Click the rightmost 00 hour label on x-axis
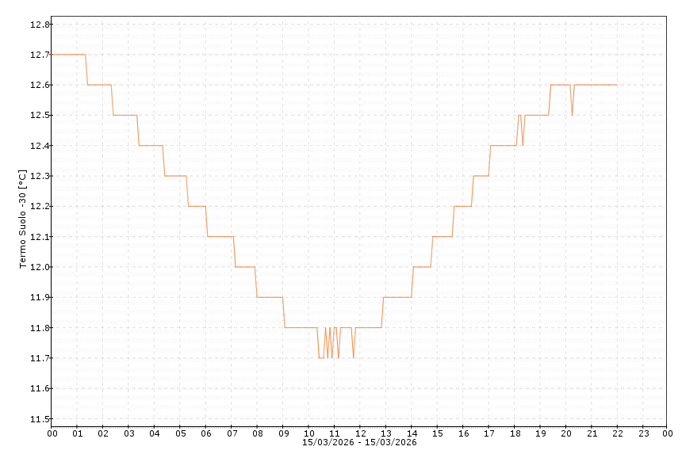 (668, 433)
